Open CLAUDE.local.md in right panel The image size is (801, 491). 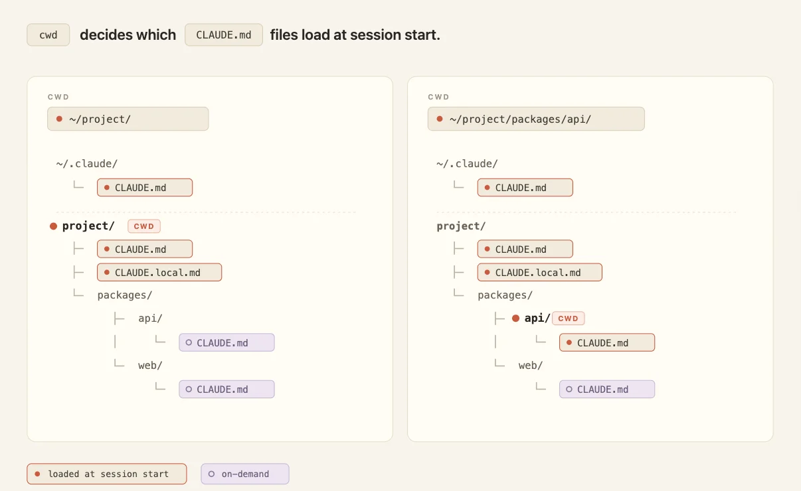539,272
